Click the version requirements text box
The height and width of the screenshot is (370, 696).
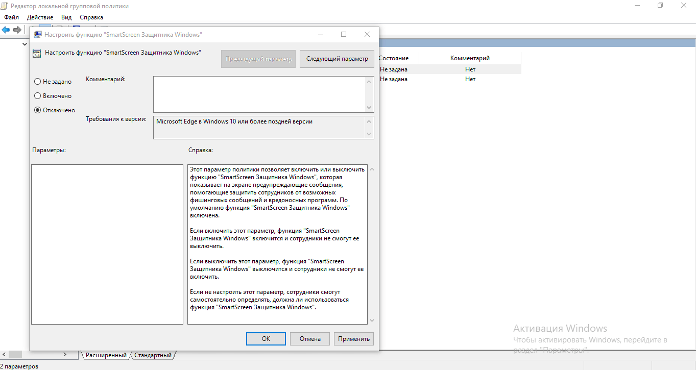click(259, 128)
